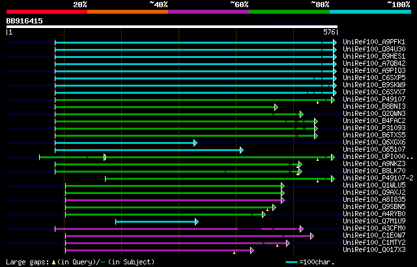Click the green arrowhead ending the A4RYB0 alignment
417x267 pixels.
[x=263, y=214]
